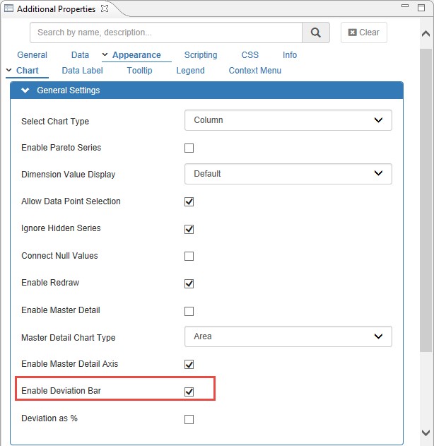Viewport: 434px width, 446px height.
Task: Open the Master Detail Chart Type dropdown
Action: [x=288, y=337]
